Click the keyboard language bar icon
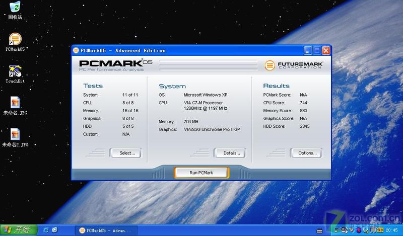Screen dimensions: 403x236 pyautogui.click(x=319, y=231)
